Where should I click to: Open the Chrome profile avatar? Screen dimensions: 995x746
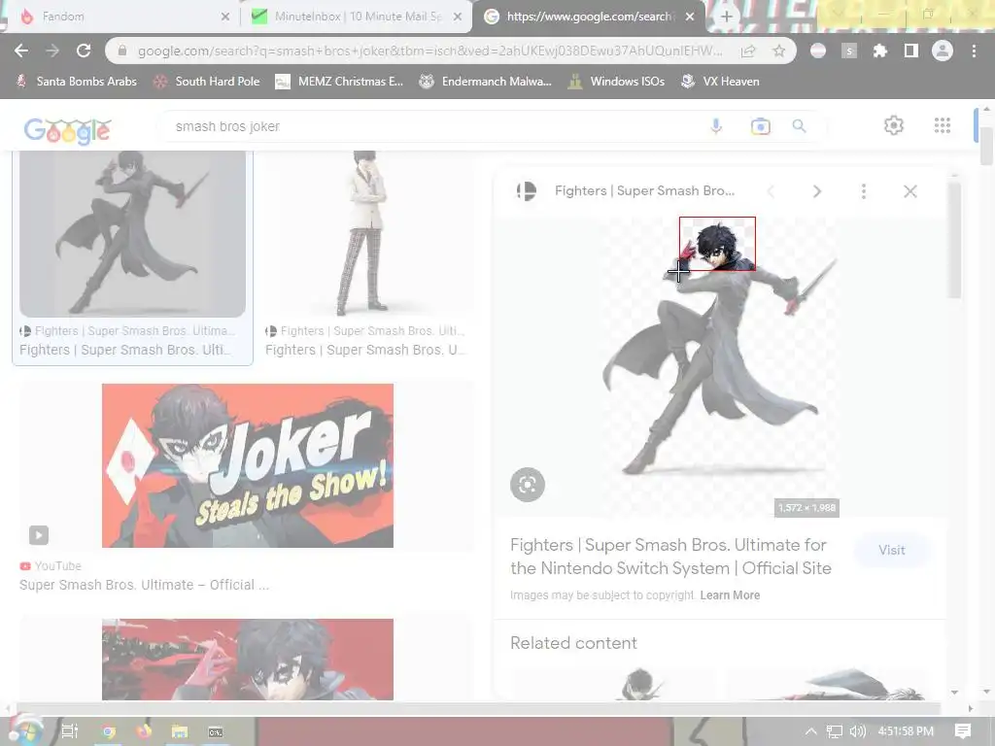click(x=943, y=51)
